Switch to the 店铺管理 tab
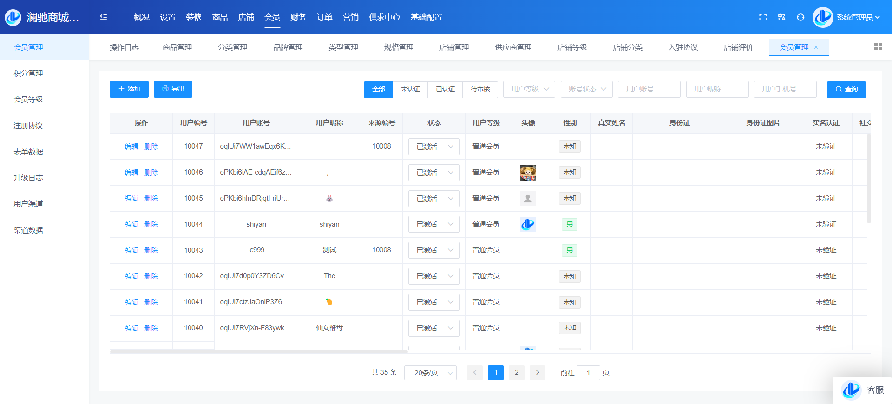 pyautogui.click(x=454, y=47)
